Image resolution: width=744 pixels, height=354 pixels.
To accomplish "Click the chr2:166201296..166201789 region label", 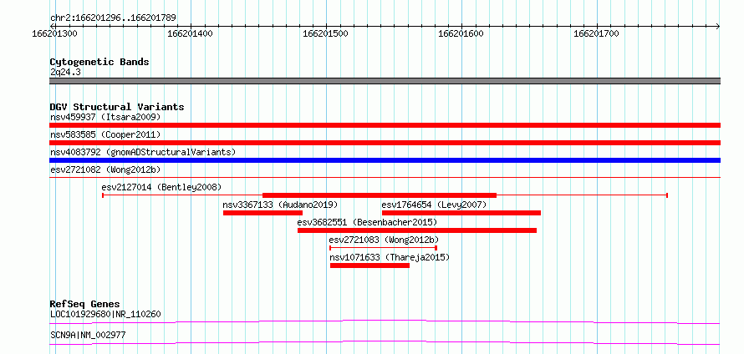I will click(113, 18).
